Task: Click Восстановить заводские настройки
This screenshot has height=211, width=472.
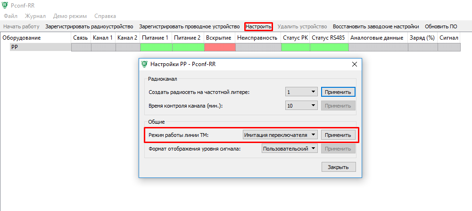Action: pyautogui.click(x=376, y=27)
